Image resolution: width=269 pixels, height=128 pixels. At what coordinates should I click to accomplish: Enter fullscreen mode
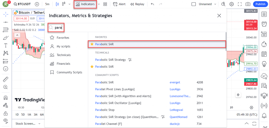[x=240, y=4]
